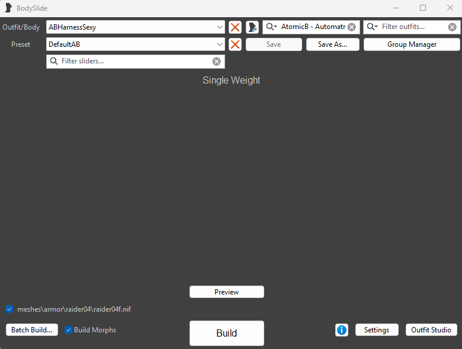
Task: Minimize the BodySlide window
Action: pos(396,8)
